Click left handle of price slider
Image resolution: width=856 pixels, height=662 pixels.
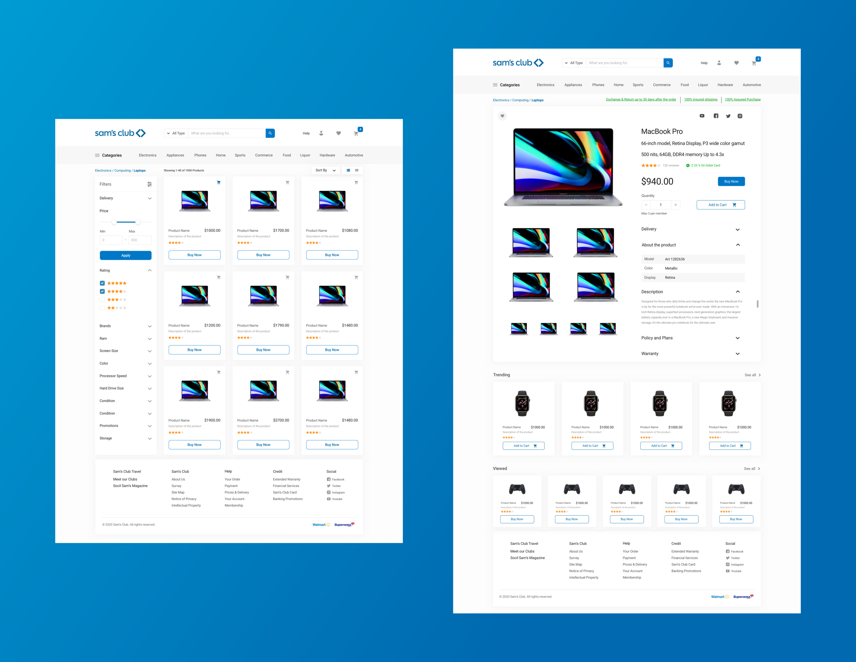114,222
